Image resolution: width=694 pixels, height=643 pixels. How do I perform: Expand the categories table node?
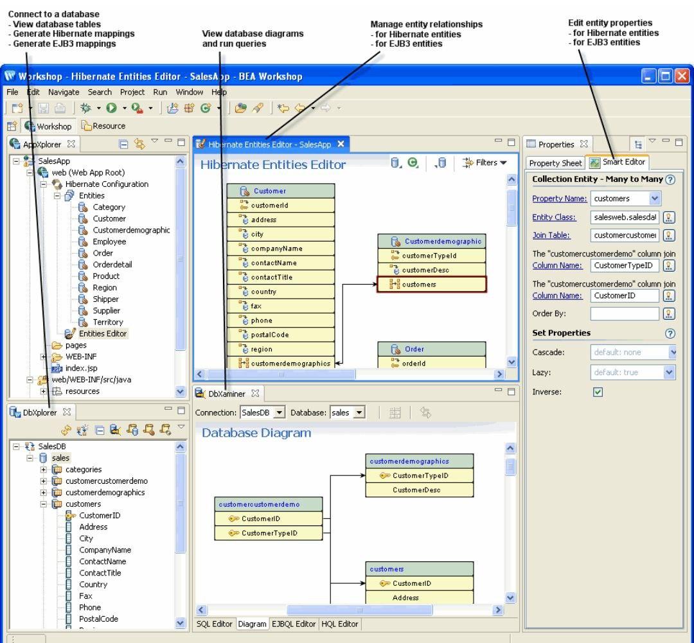click(x=44, y=470)
